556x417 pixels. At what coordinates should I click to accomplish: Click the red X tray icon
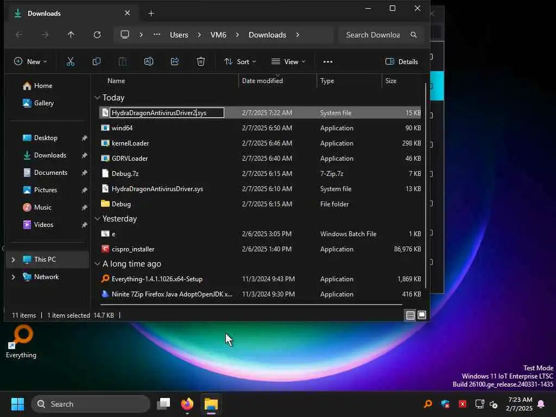click(x=463, y=404)
